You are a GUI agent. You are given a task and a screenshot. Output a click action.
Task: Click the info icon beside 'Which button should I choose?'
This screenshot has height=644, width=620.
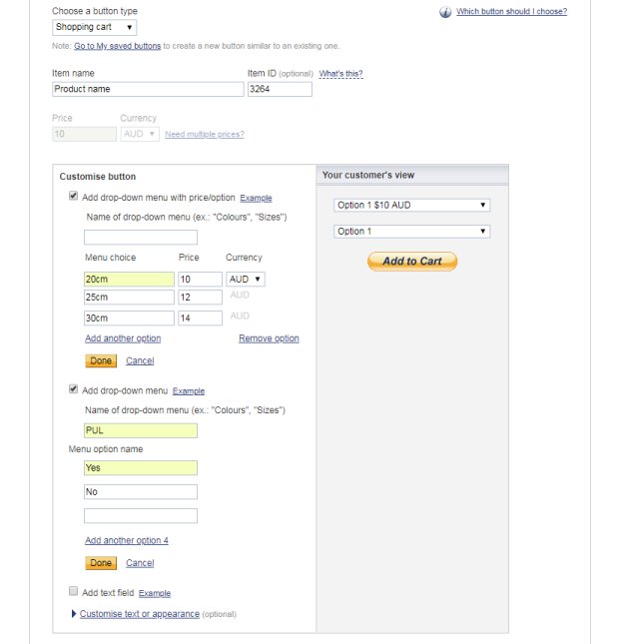pos(445,12)
